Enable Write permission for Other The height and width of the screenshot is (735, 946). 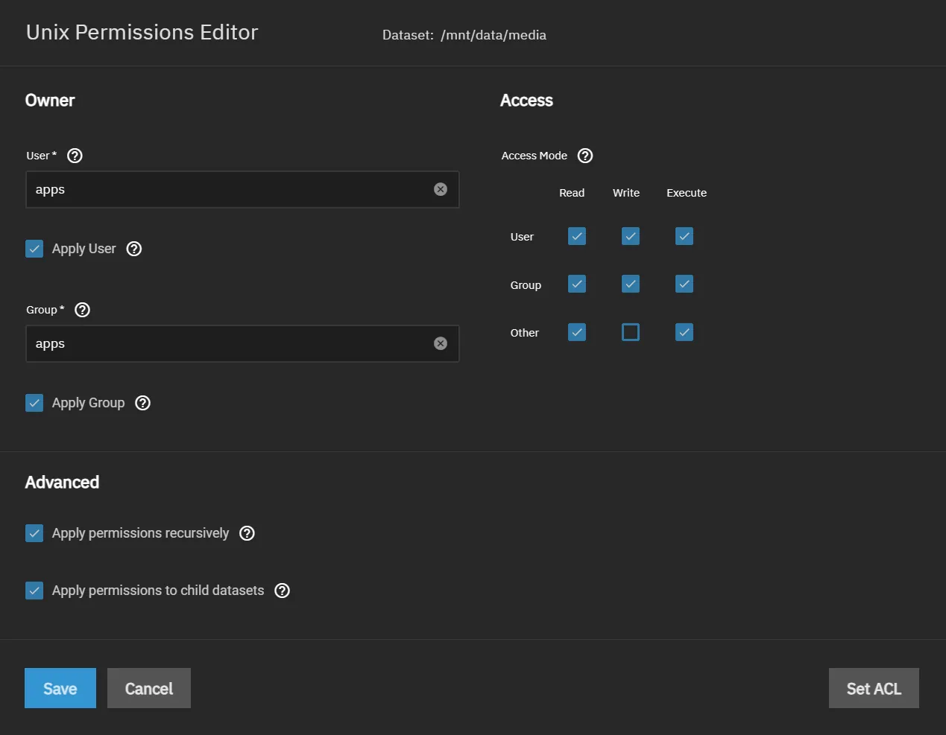631,332
